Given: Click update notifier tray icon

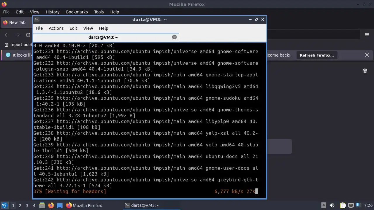Looking at the screenshot, I should (359, 205).
